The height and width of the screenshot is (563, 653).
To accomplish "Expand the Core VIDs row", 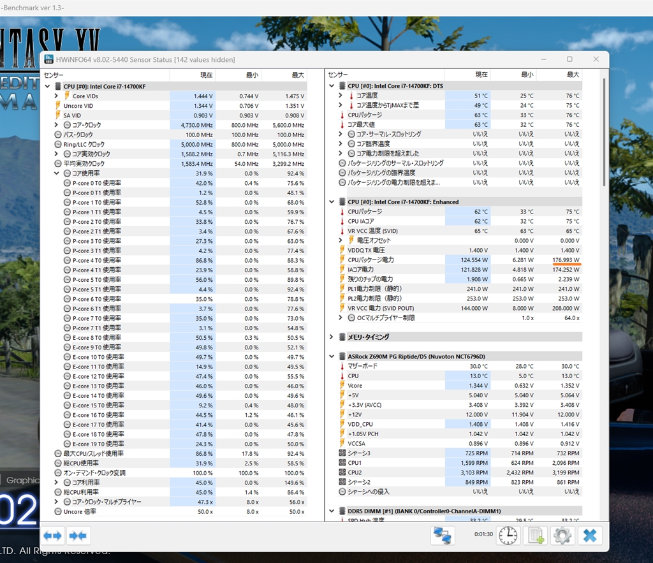I will pos(56,96).
